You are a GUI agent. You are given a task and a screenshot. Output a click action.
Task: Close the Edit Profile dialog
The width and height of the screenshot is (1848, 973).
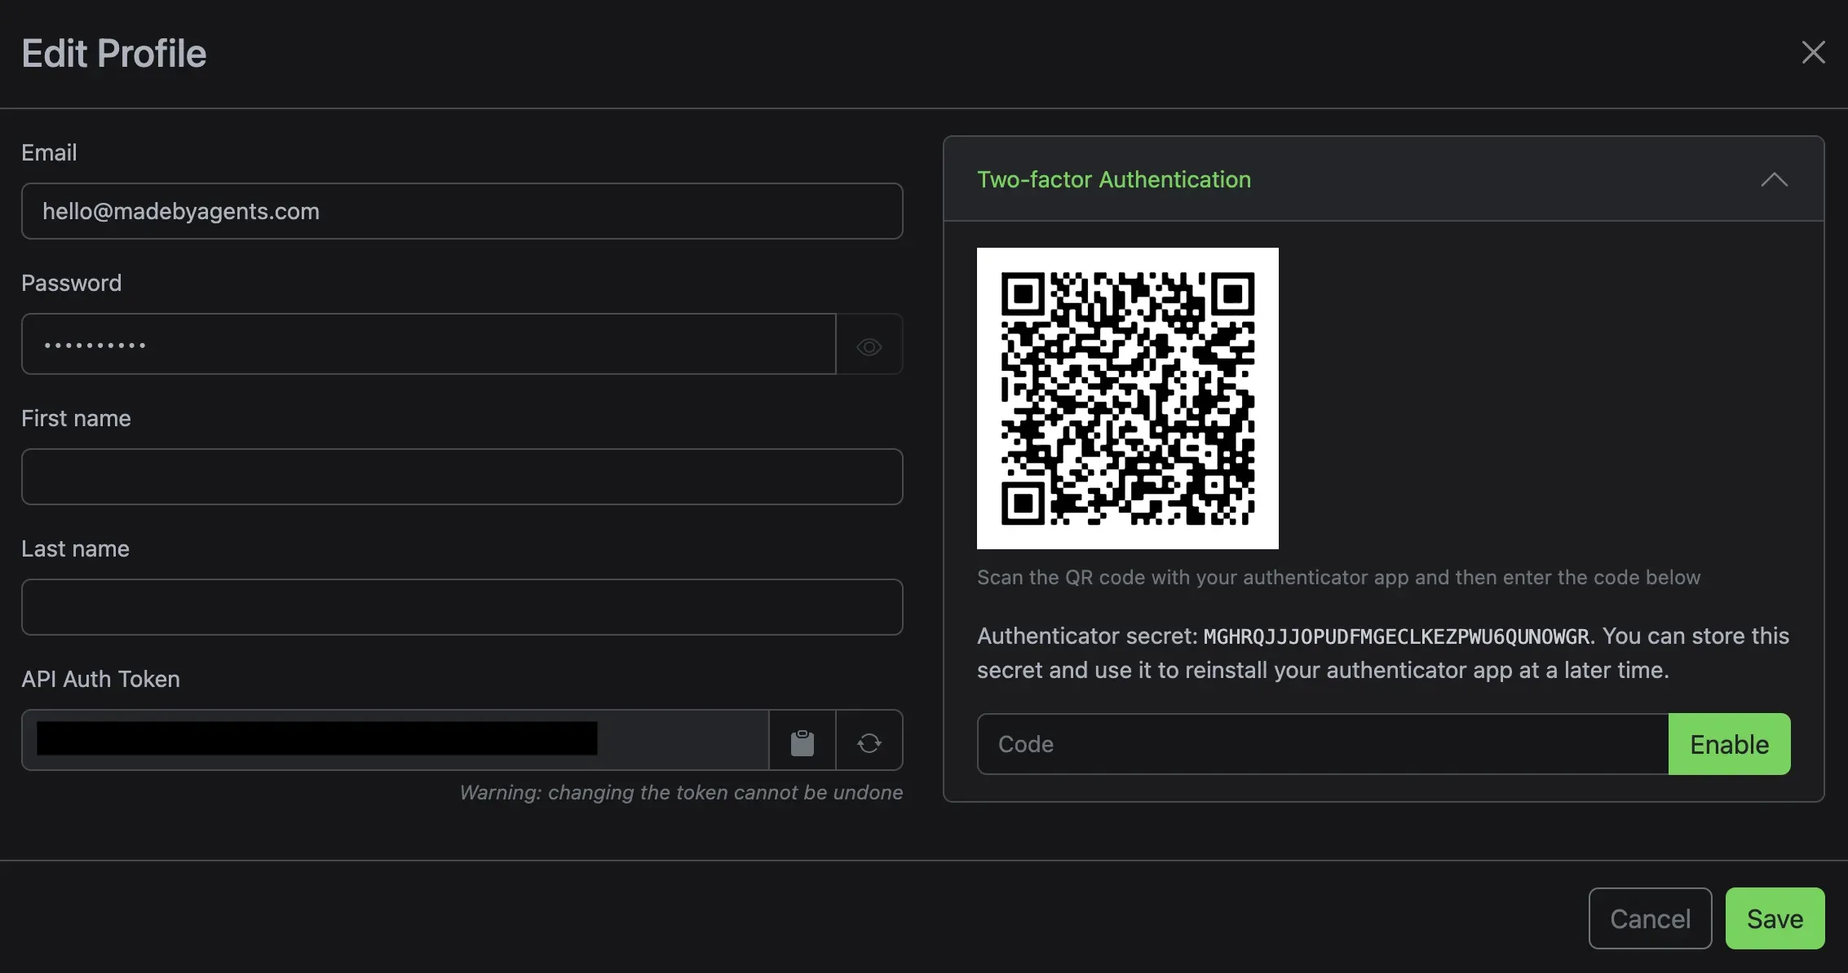click(x=1813, y=52)
